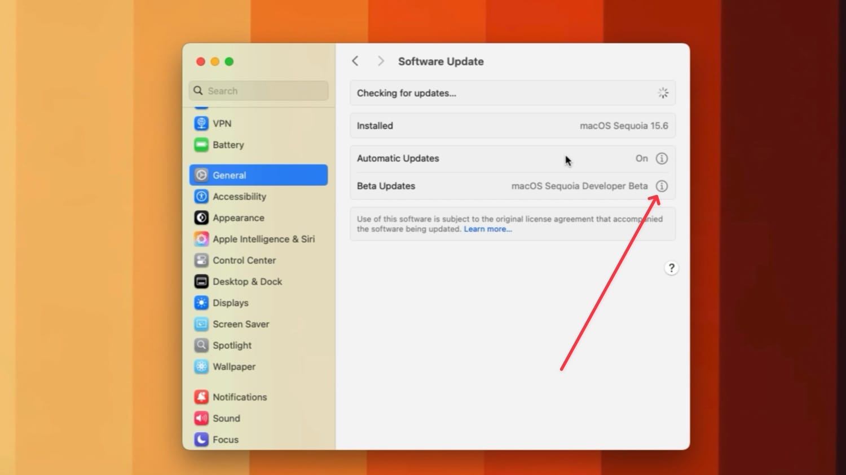The height and width of the screenshot is (475, 846).
Task: Close the System Settings window
Action: coord(200,61)
